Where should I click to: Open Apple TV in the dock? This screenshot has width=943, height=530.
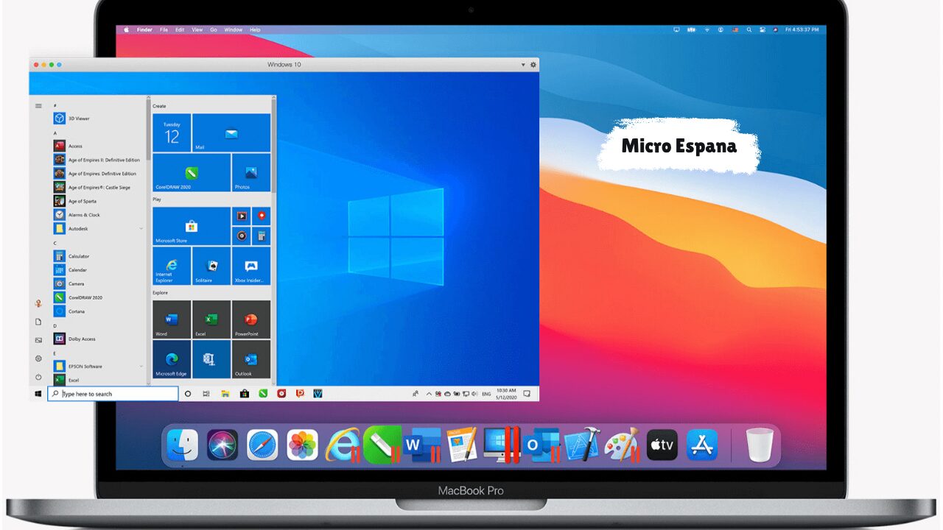pyautogui.click(x=662, y=445)
